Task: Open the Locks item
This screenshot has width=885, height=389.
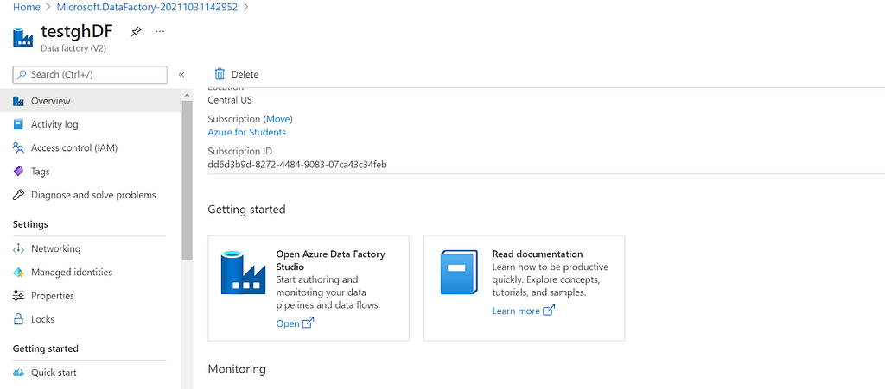Action: tap(90, 319)
